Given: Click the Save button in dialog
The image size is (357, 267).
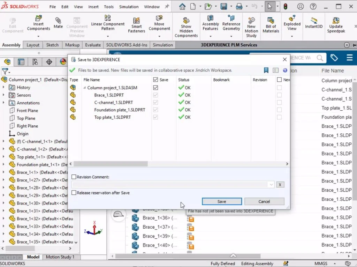Looking at the screenshot, I should click(222, 201).
